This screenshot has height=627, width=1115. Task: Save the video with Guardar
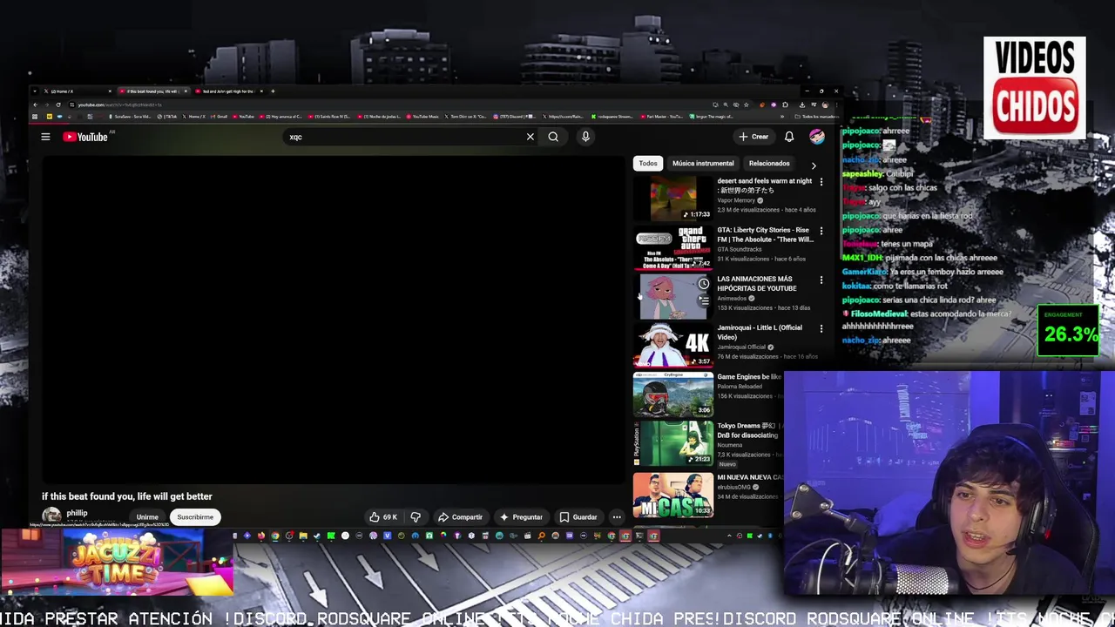coord(578,517)
